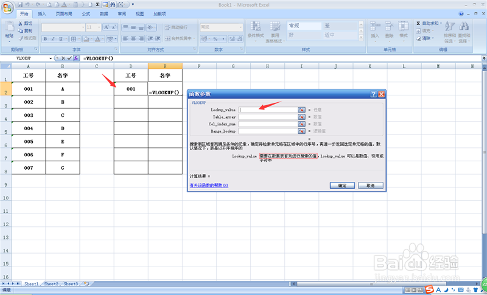The image size is (487, 295).
Task: Open the 字体 group dialog launcher
Action: [x=116, y=49]
